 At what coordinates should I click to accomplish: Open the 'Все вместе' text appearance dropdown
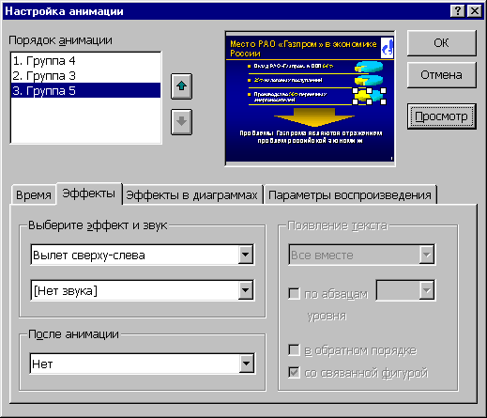click(427, 255)
